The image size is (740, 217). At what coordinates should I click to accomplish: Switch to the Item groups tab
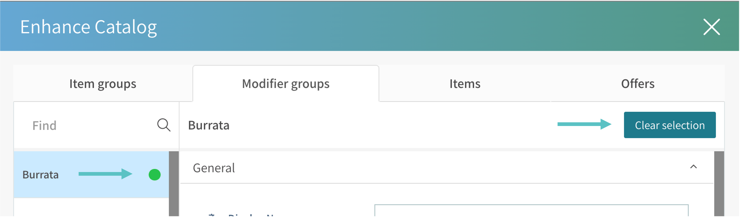[x=103, y=84]
